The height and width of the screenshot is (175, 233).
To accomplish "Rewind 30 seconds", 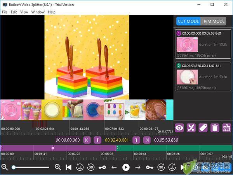I will tap(91, 167).
